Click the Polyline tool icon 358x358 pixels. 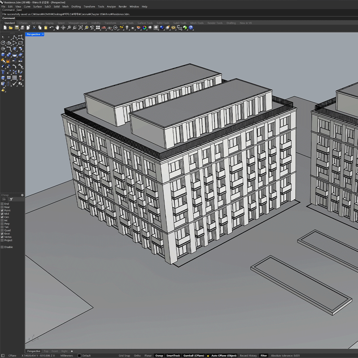[15, 37]
